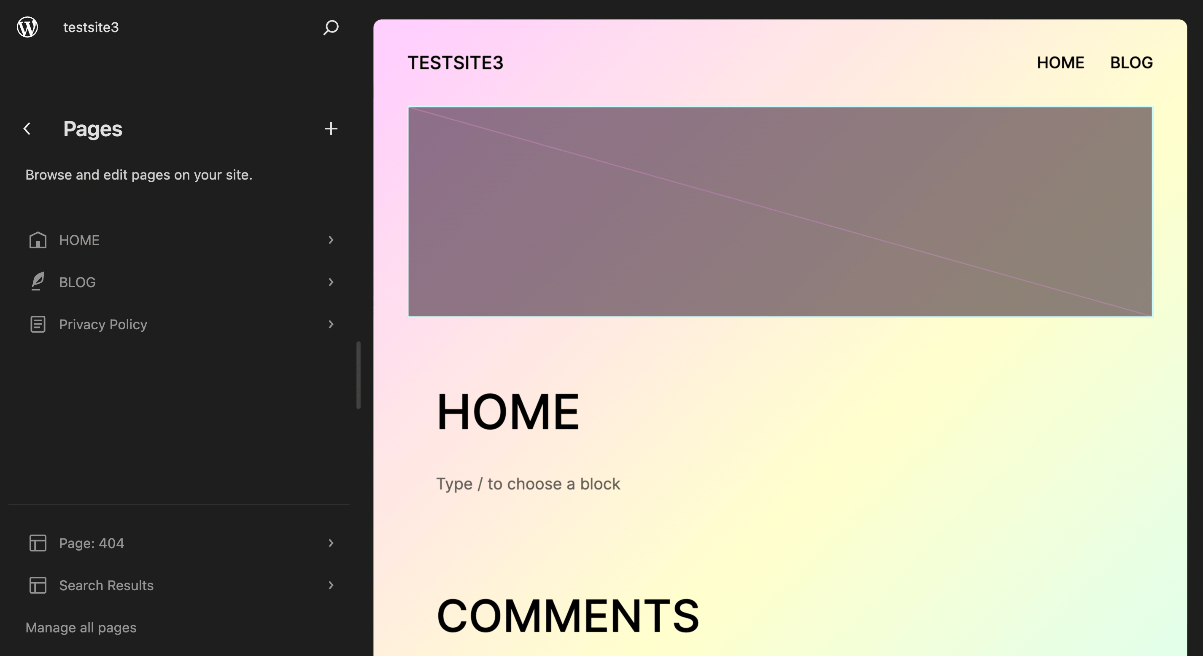Expand the Search Results template chevron

pos(331,585)
